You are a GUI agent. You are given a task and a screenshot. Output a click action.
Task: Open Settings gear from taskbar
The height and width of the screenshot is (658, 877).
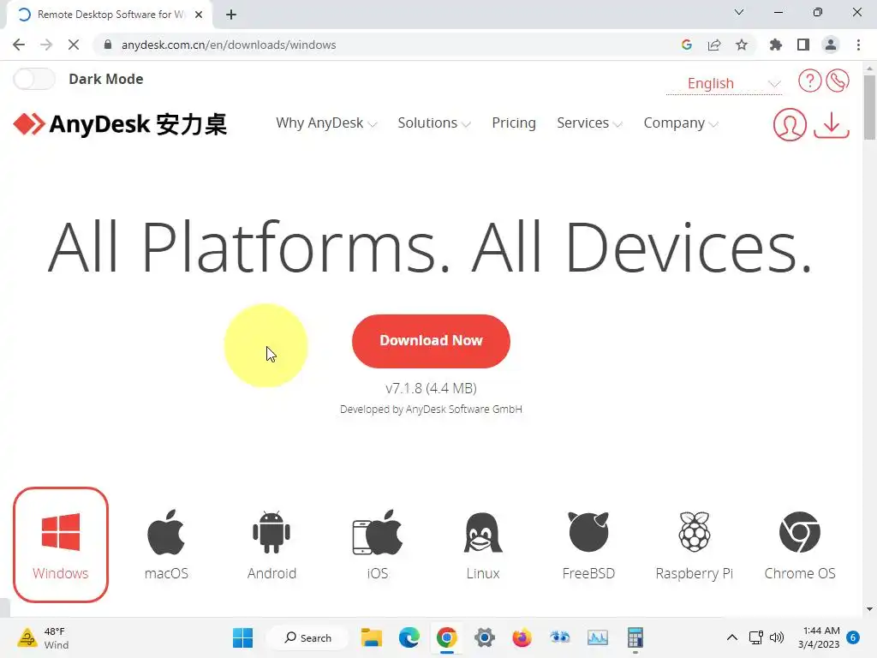[x=485, y=637]
